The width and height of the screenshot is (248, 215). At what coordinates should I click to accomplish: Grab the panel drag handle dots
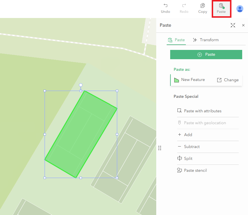160,148
